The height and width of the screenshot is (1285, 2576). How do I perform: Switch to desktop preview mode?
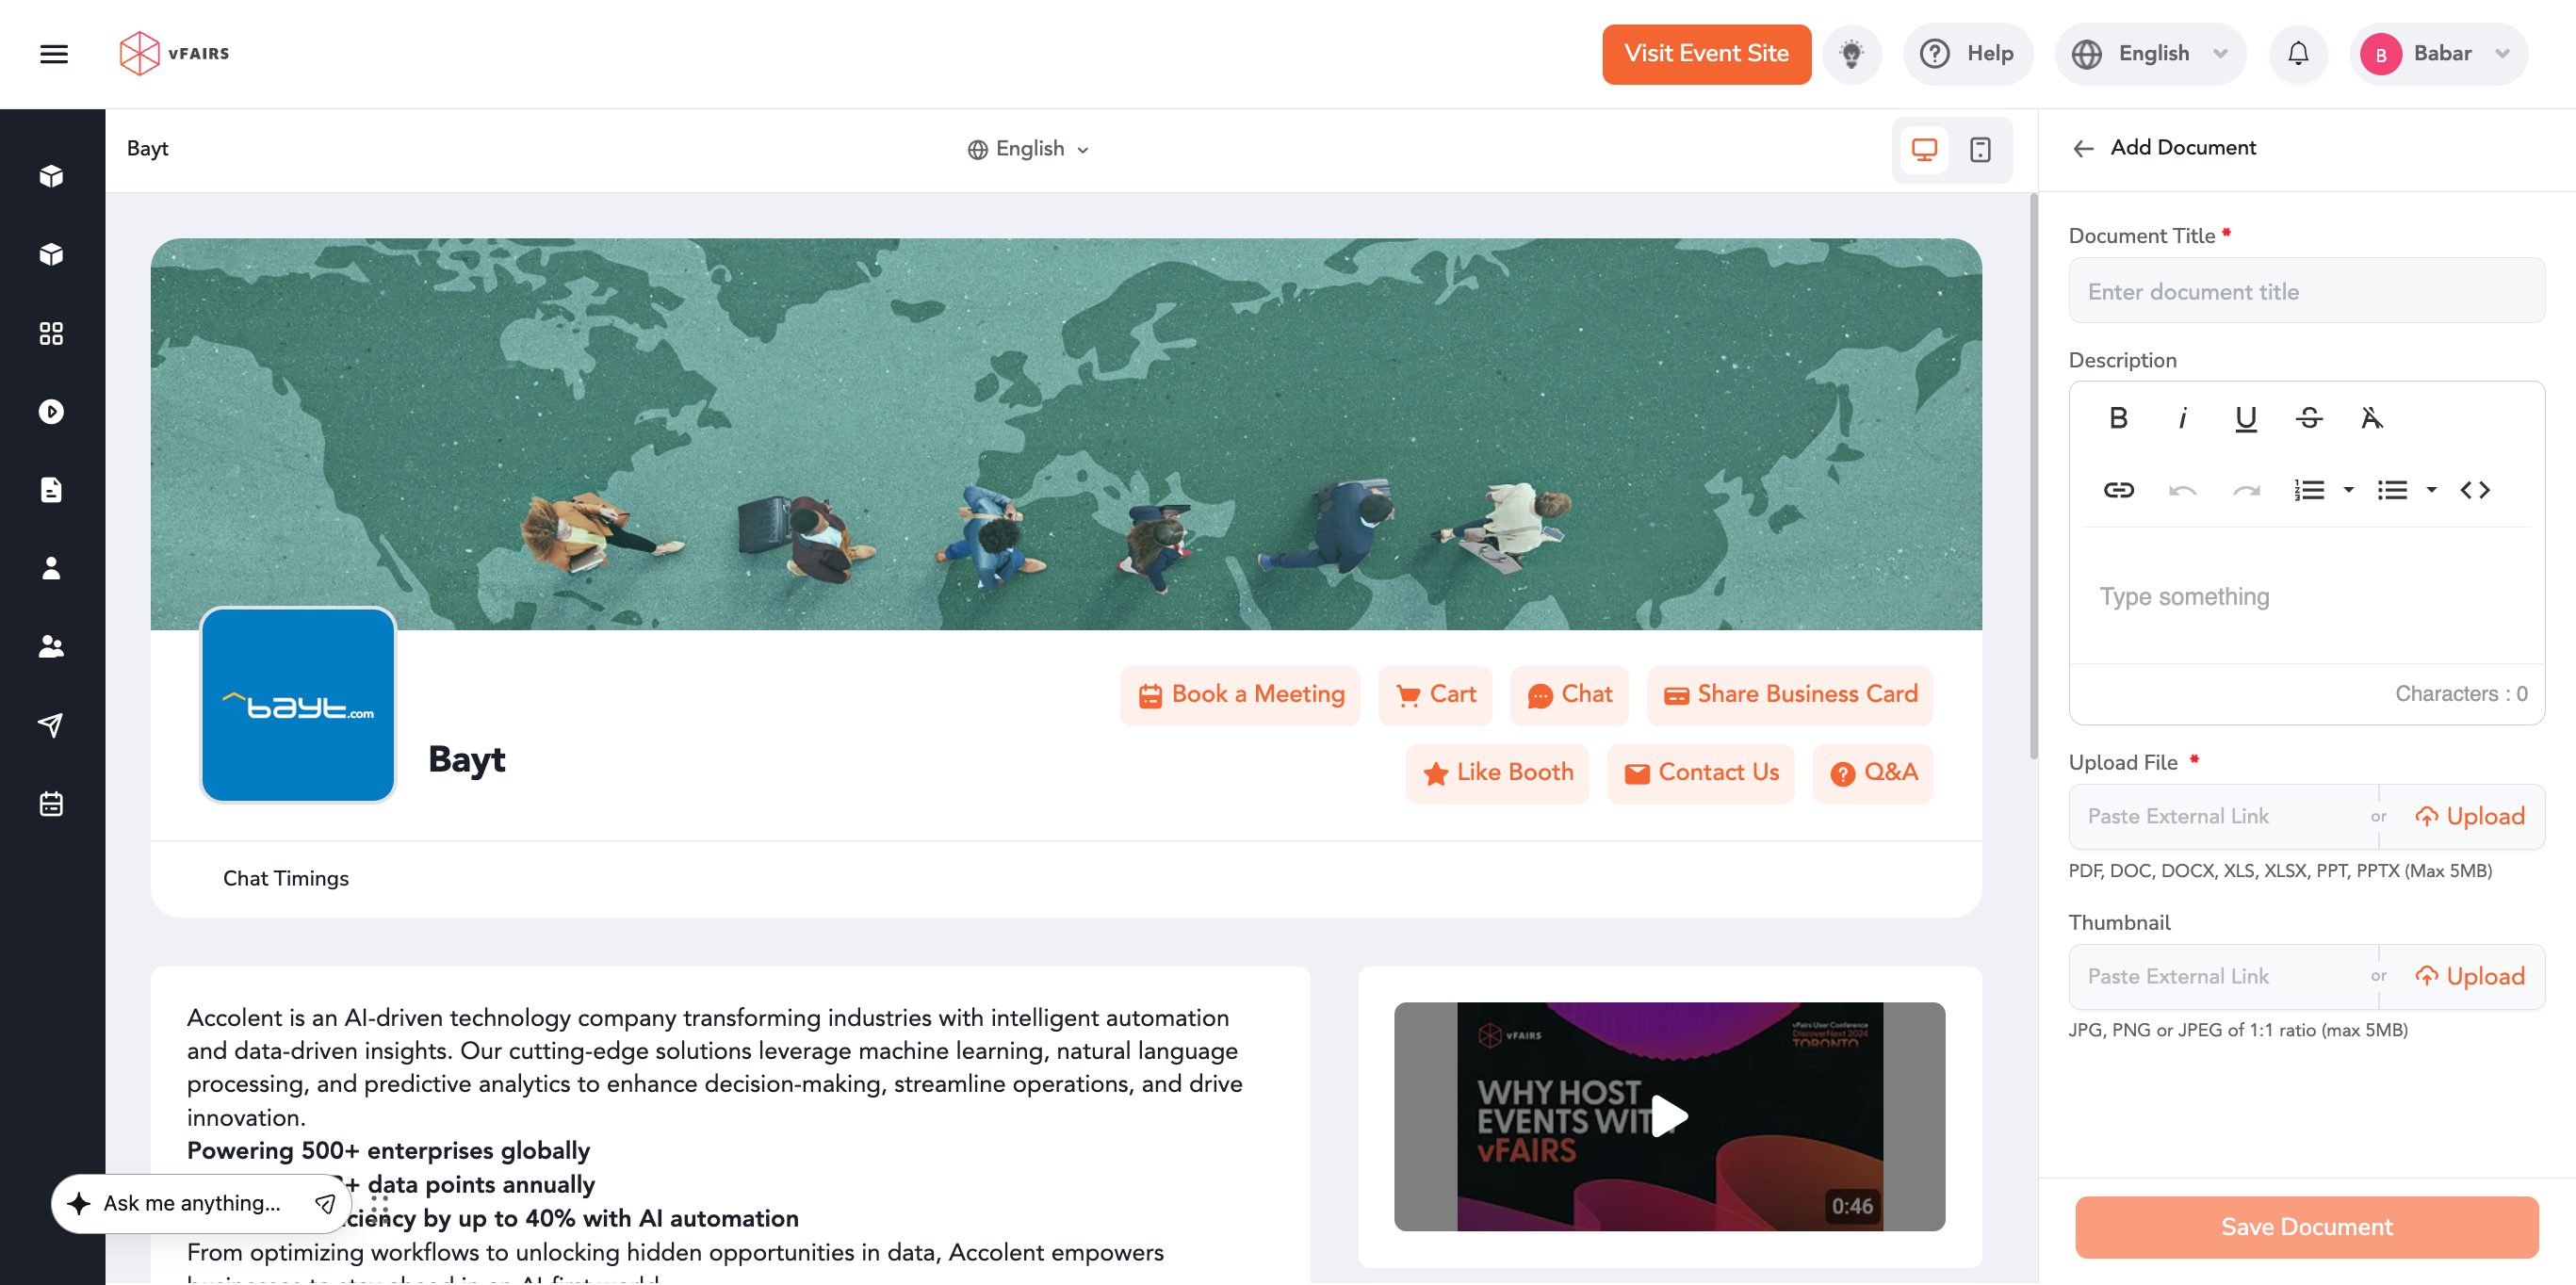(1924, 150)
